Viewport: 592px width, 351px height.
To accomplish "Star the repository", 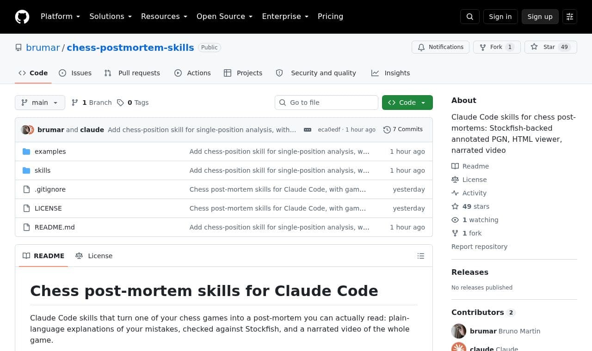I will click(550, 47).
